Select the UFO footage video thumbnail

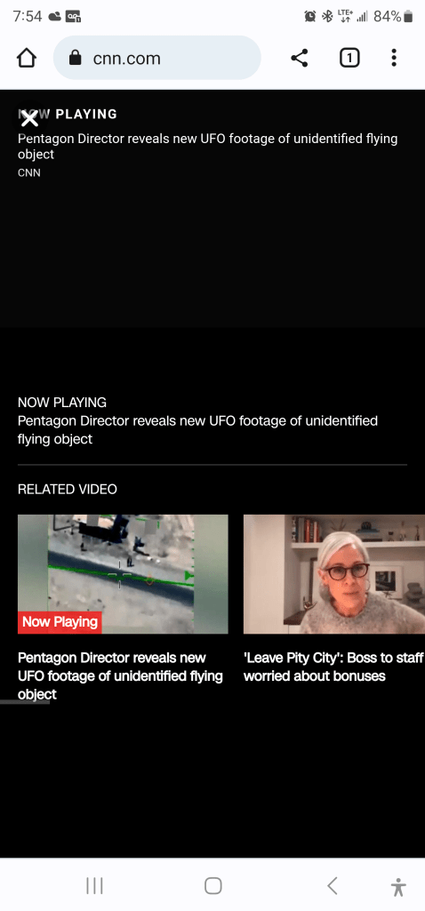(123, 574)
